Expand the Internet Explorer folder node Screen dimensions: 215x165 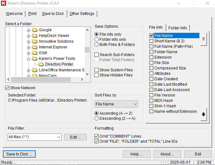pos(28,47)
